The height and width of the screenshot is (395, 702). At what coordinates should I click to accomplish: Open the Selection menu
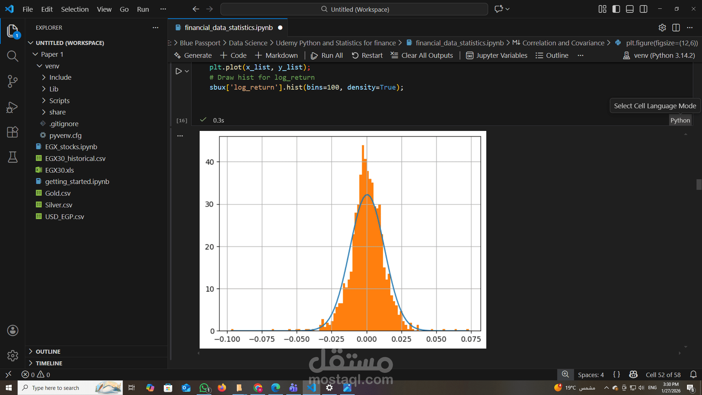point(75,9)
